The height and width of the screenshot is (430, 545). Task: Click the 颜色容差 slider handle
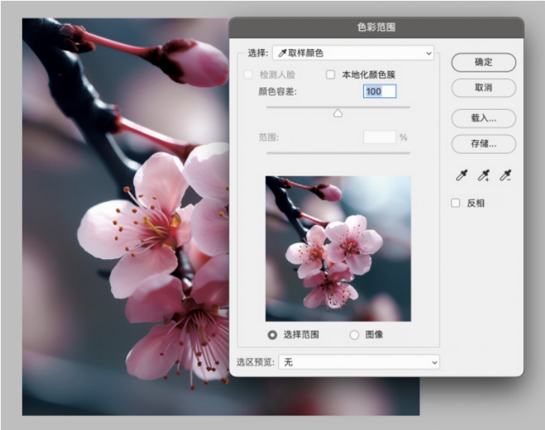tap(338, 113)
